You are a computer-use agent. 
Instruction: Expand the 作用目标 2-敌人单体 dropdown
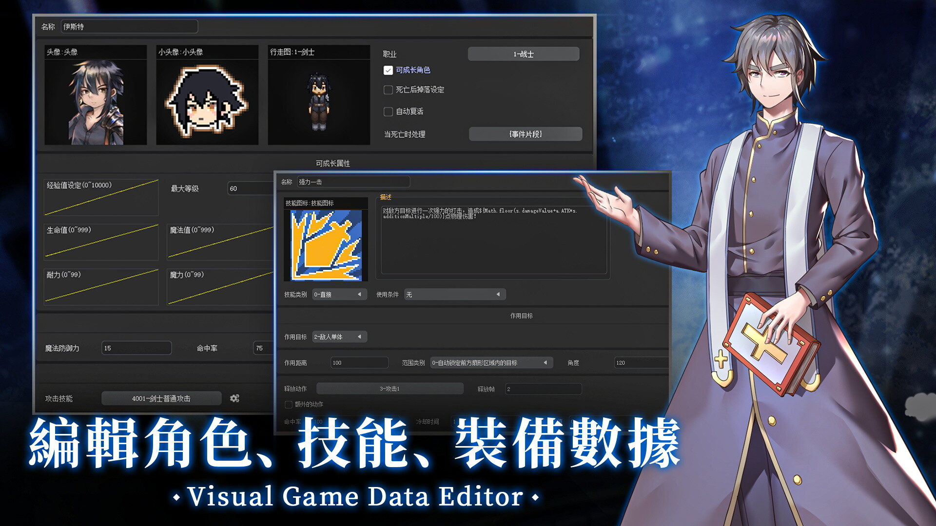coord(339,337)
